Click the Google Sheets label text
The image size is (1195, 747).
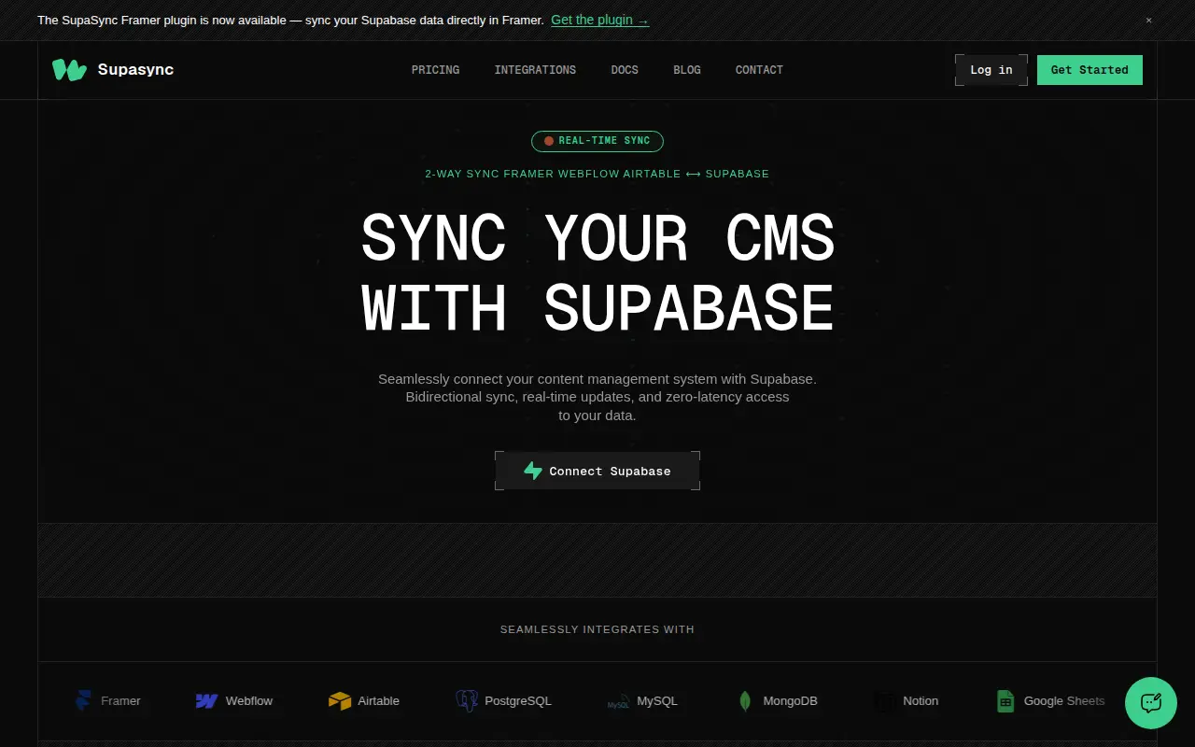pyautogui.click(x=1064, y=701)
